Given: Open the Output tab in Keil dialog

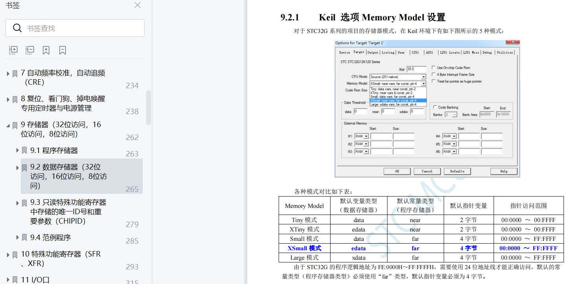Looking at the screenshot, I should pos(373,53).
